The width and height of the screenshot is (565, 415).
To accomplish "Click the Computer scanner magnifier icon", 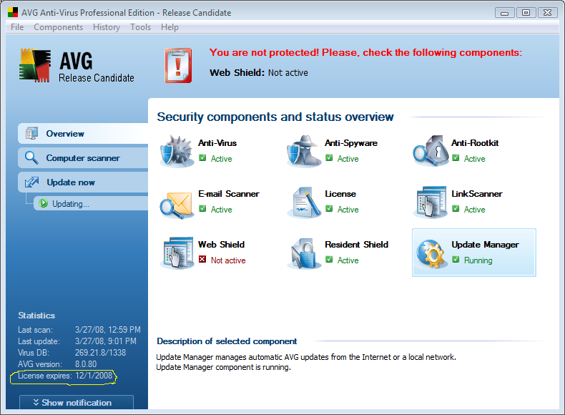I will [31, 157].
